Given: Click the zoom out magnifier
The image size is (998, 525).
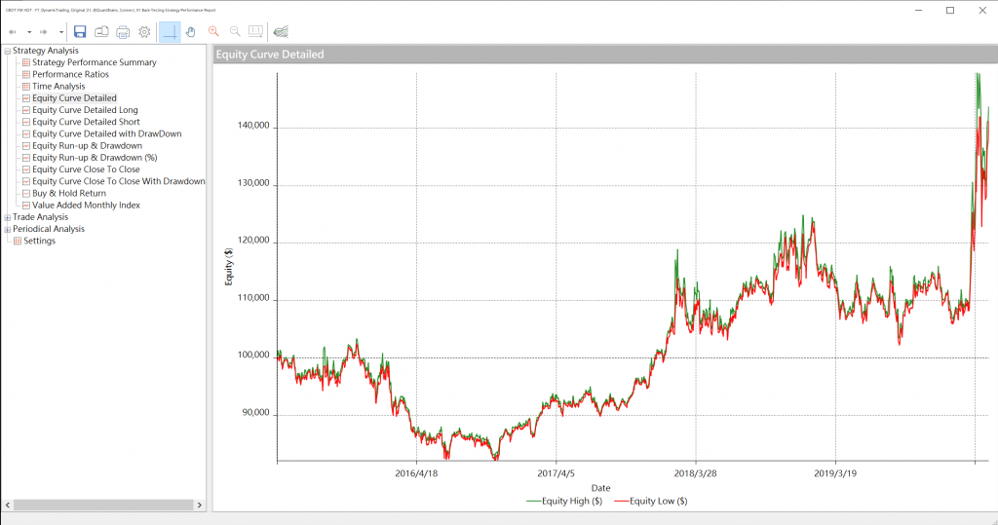Looking at the screenshot, I should point(235,32).
